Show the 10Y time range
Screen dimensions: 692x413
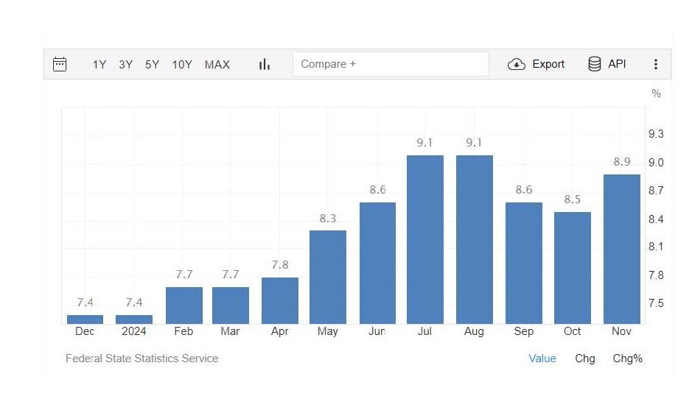182,65
